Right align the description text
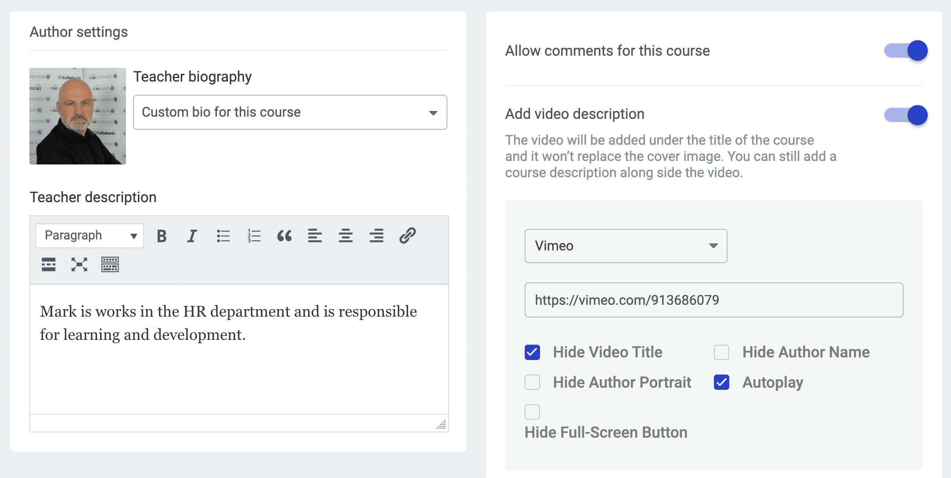This screenshot has width=951, height=478. (376, 235)
